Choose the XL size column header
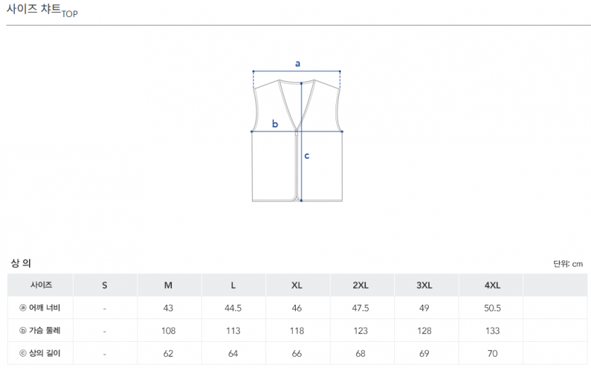Viewport: 591px width, 368px height. tap(297, 285)
